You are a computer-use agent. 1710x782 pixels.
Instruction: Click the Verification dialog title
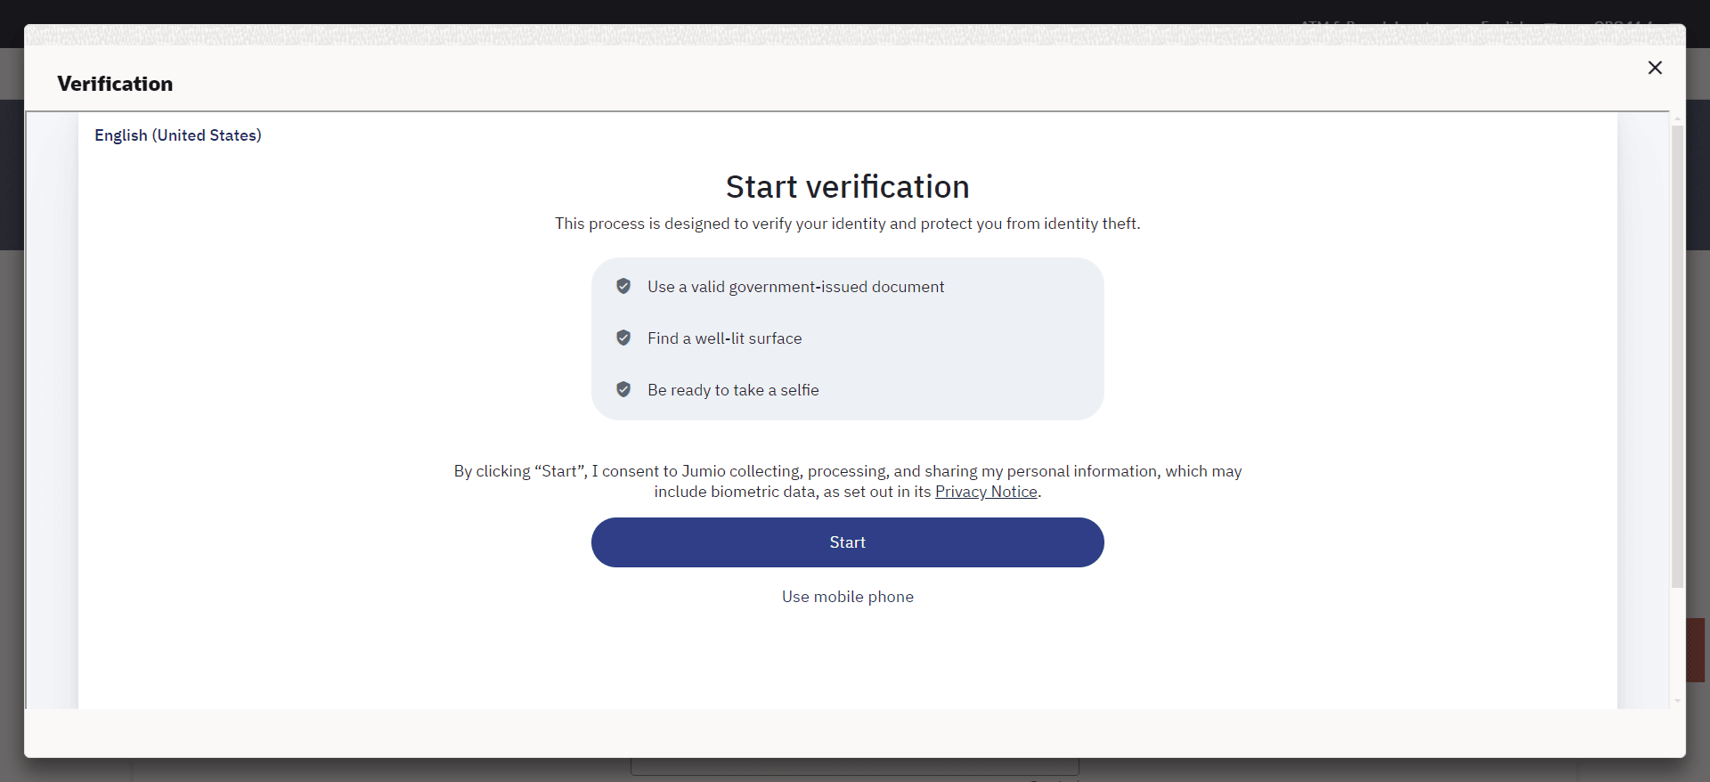coord(115,84)
